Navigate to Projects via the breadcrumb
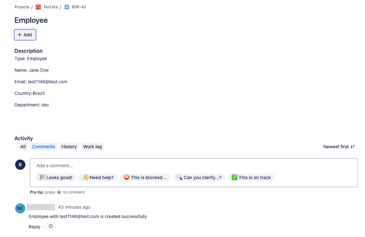This screenshot has height=237, width=365. point(22,7)
